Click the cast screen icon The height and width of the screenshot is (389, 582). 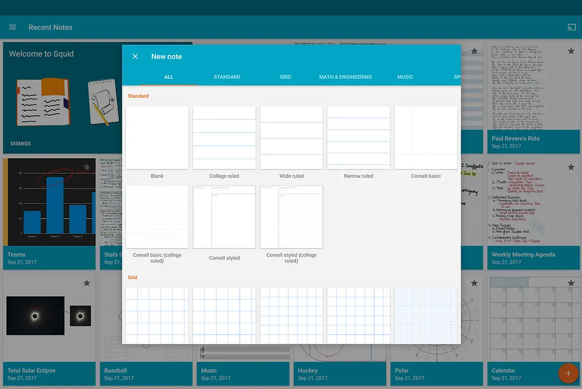point(572,27)
